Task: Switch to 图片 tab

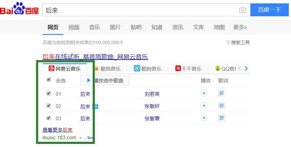Action: pos(115,27)
